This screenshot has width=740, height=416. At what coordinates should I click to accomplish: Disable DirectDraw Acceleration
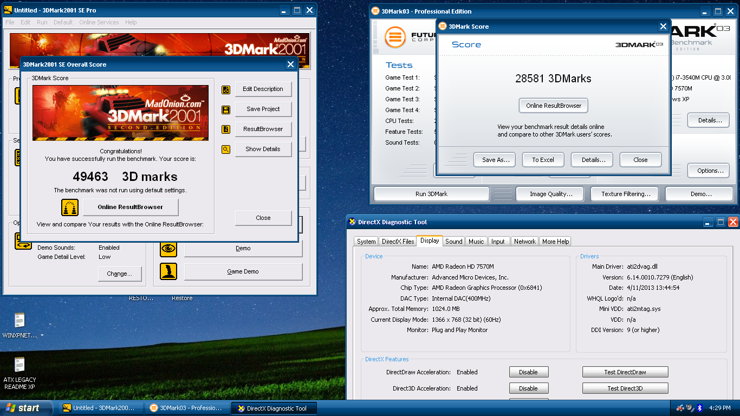(x=529, y=372)
